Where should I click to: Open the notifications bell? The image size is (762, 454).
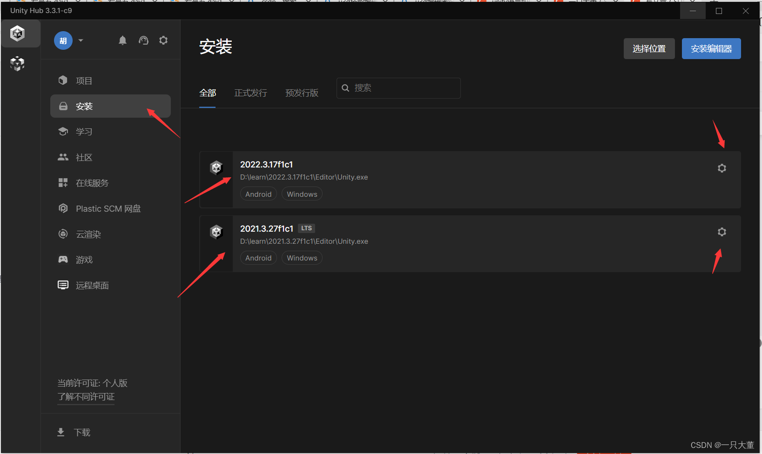(x=122, y=40)
